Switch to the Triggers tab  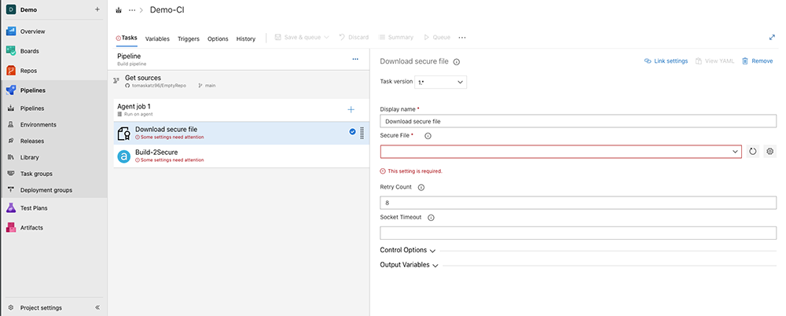click(188, 39)
